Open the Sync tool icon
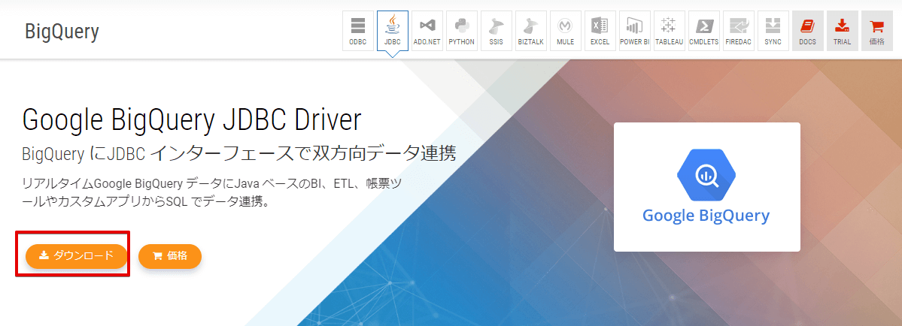The image size is (902, 326). pyautogui.click(x=773, y=31)
